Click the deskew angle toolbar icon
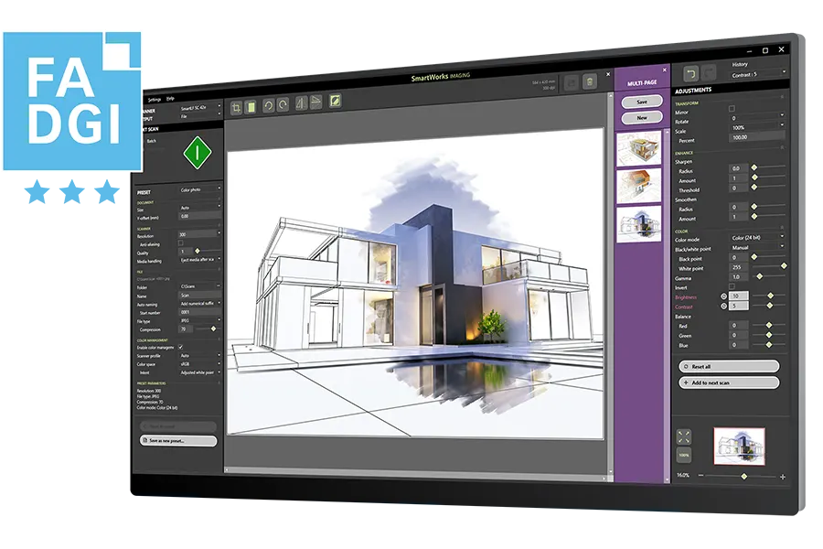The image size is (823, 549). pyautogui.click(x=316, y=102)
